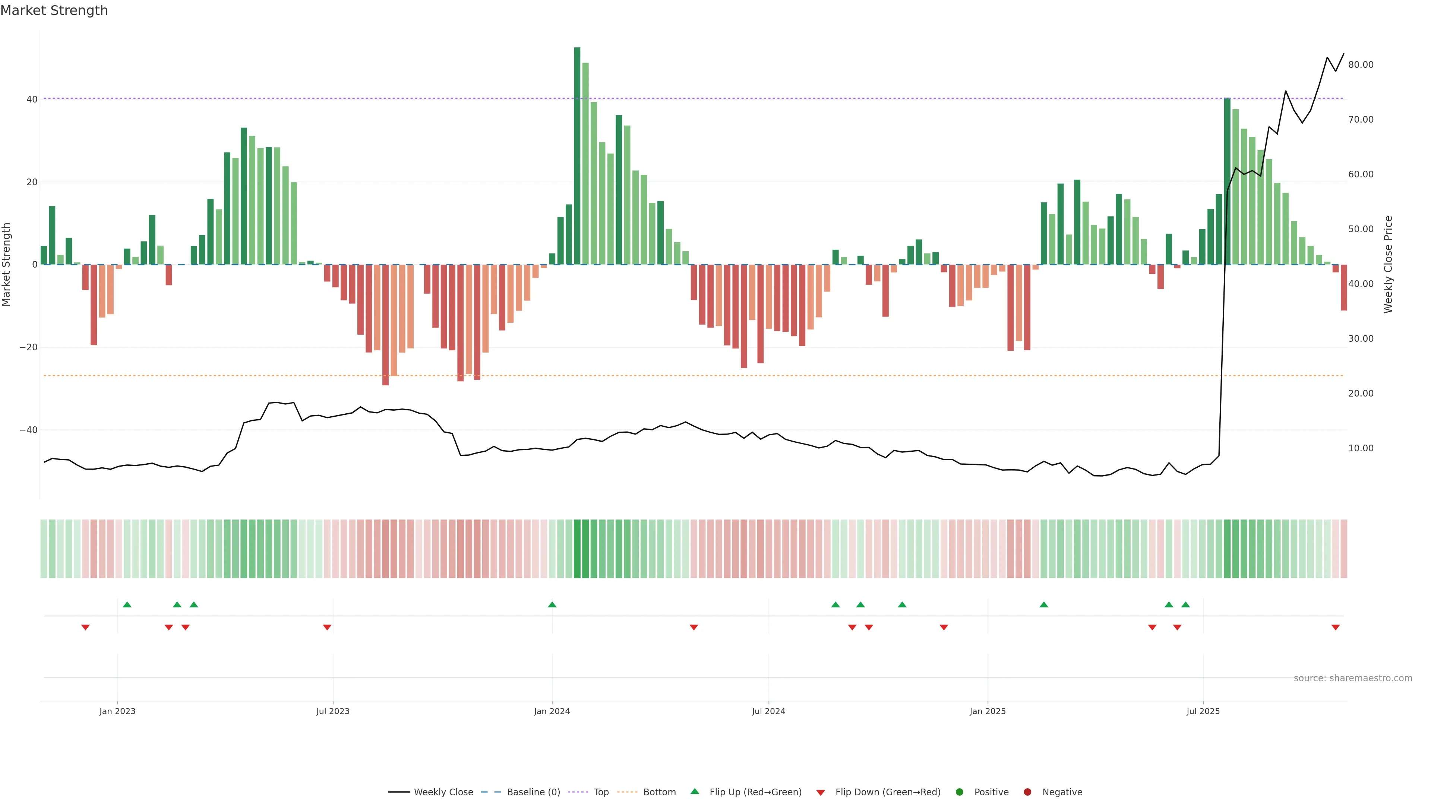Click the last red flip-down triangle marker
Viewport: 1431px width, 805px height.
[x=1336, y=627]
